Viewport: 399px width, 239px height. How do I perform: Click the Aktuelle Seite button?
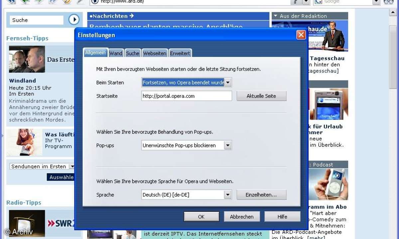click(x=261, y=96)
